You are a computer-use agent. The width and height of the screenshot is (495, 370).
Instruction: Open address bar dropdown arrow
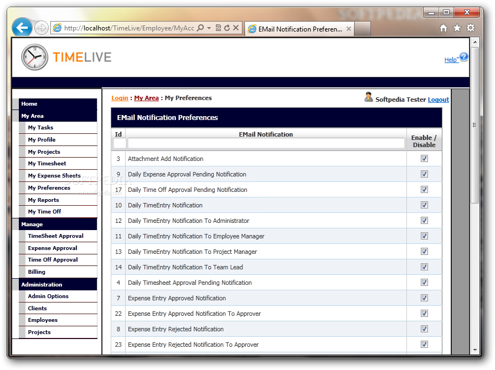coord(209,28)
